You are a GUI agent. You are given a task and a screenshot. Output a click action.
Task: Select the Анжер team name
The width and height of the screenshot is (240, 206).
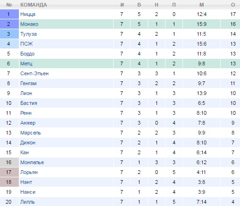click(28, 123)
